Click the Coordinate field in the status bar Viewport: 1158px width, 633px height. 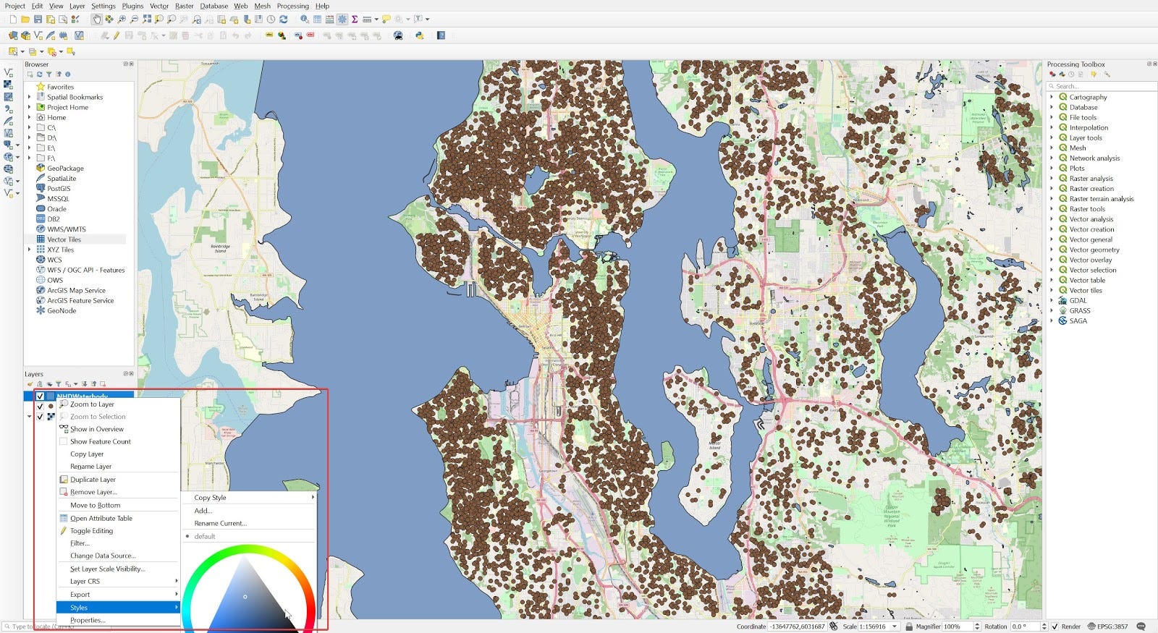797,626
